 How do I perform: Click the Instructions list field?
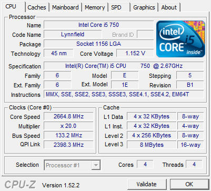[x=124, y=94]
